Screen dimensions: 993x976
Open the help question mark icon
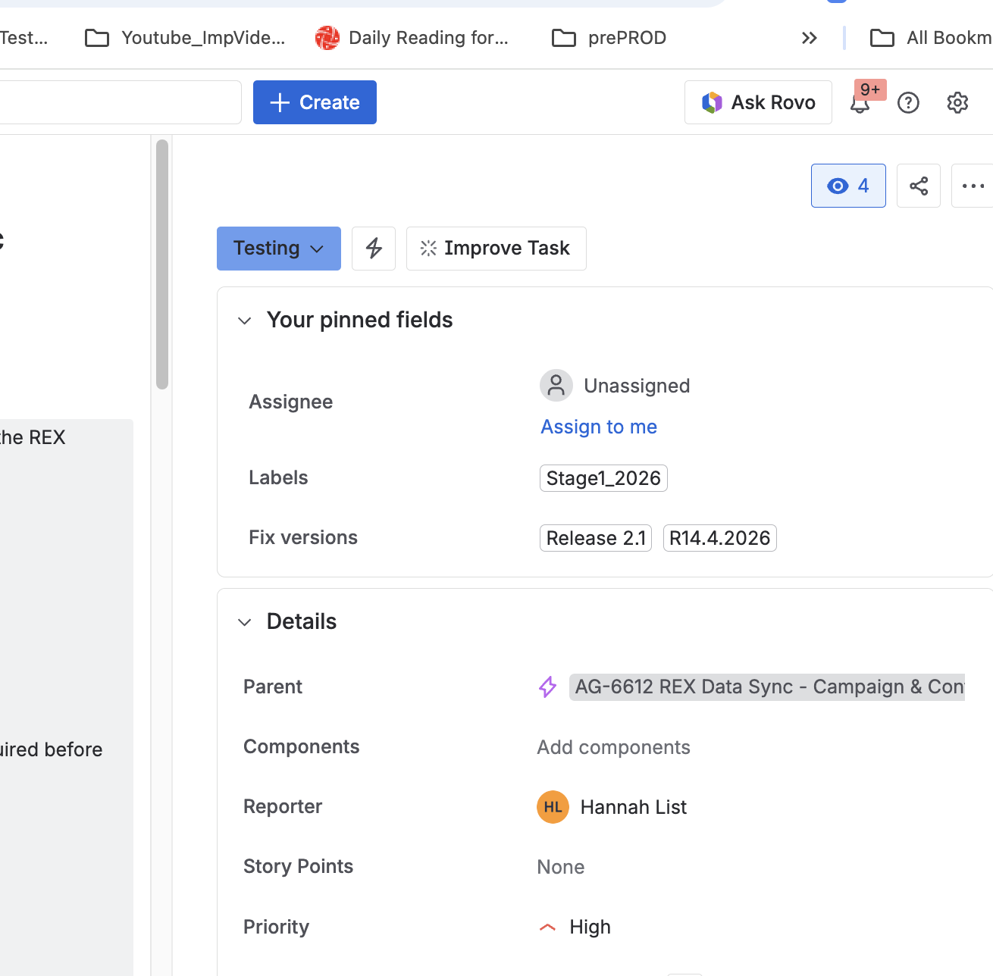(x=908, y=103)
